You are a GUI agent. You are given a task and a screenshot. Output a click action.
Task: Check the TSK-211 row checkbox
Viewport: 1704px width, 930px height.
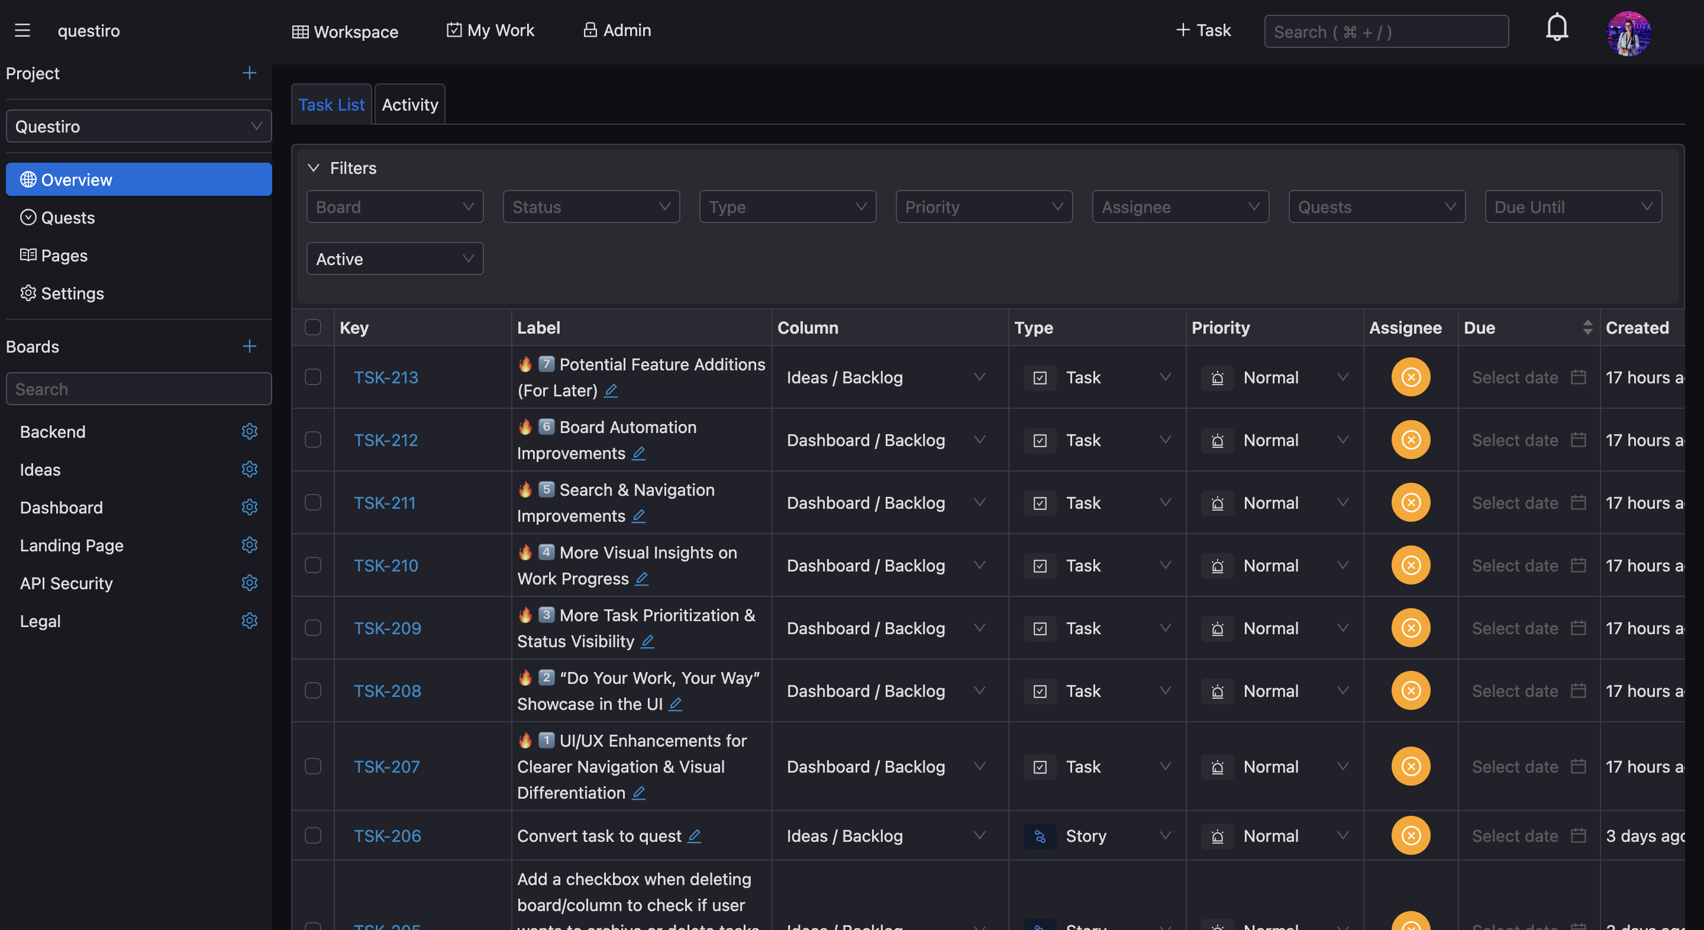[313, 502]
